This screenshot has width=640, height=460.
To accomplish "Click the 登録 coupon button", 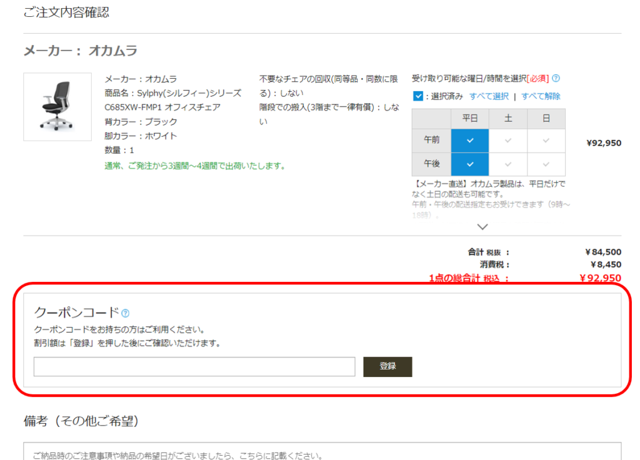I will point(387,366).
